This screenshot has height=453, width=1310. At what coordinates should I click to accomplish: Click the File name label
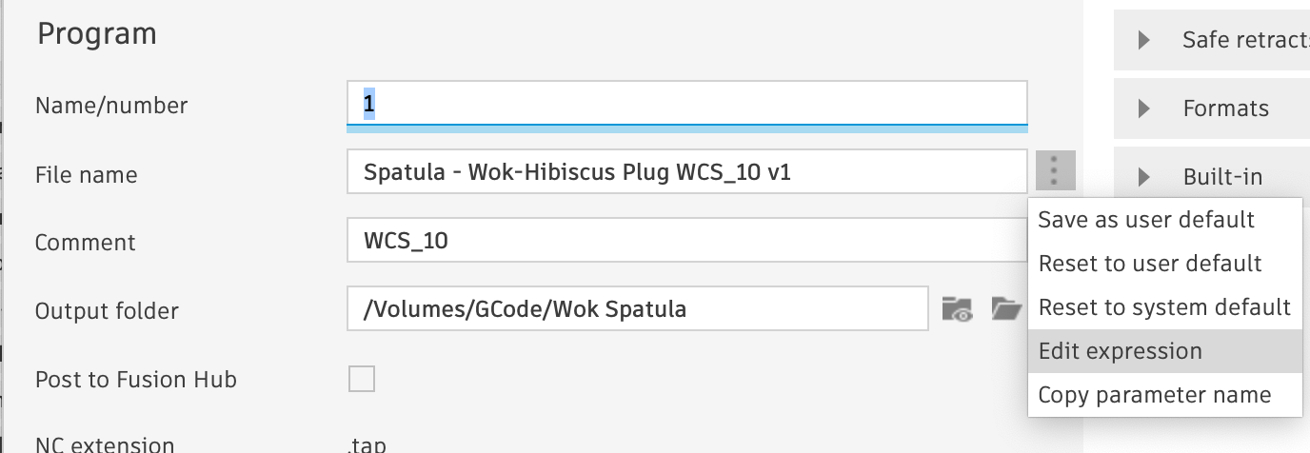click(x=86, y=175)
